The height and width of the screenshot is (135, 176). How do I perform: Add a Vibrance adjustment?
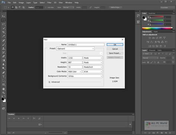point(164,38)
